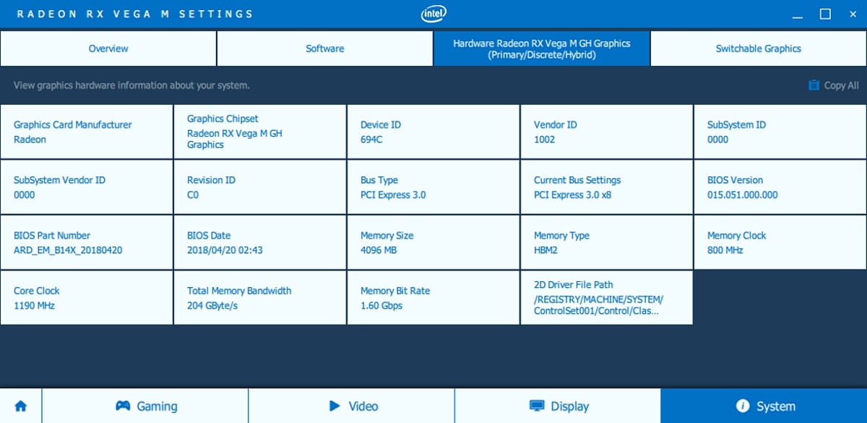Click the Current Bus Settings tile
Image resolution: width=867 pixels, height=423 pixels.
[607, 187]
